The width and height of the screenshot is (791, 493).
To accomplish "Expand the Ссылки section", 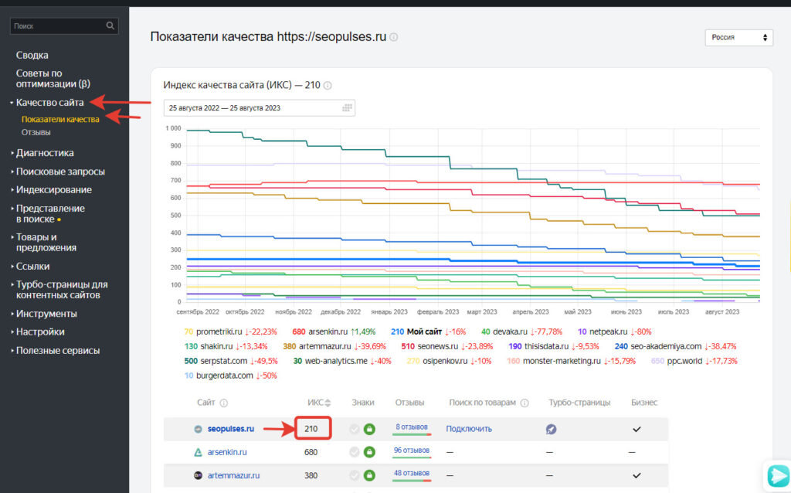I will [x=32, y=266].
